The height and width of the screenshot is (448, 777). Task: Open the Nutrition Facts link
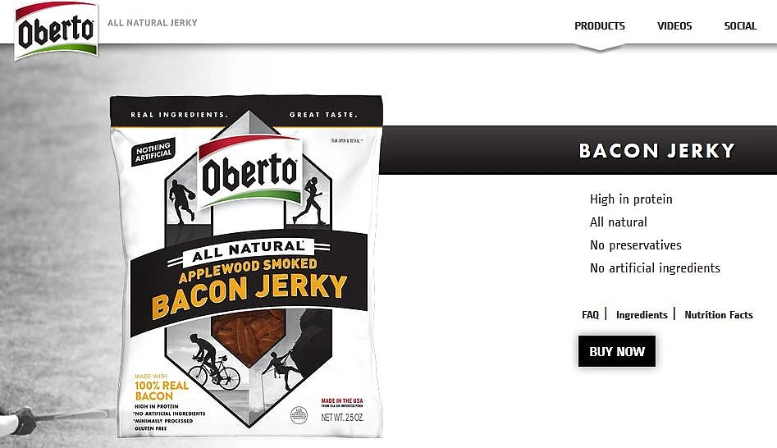718,314
